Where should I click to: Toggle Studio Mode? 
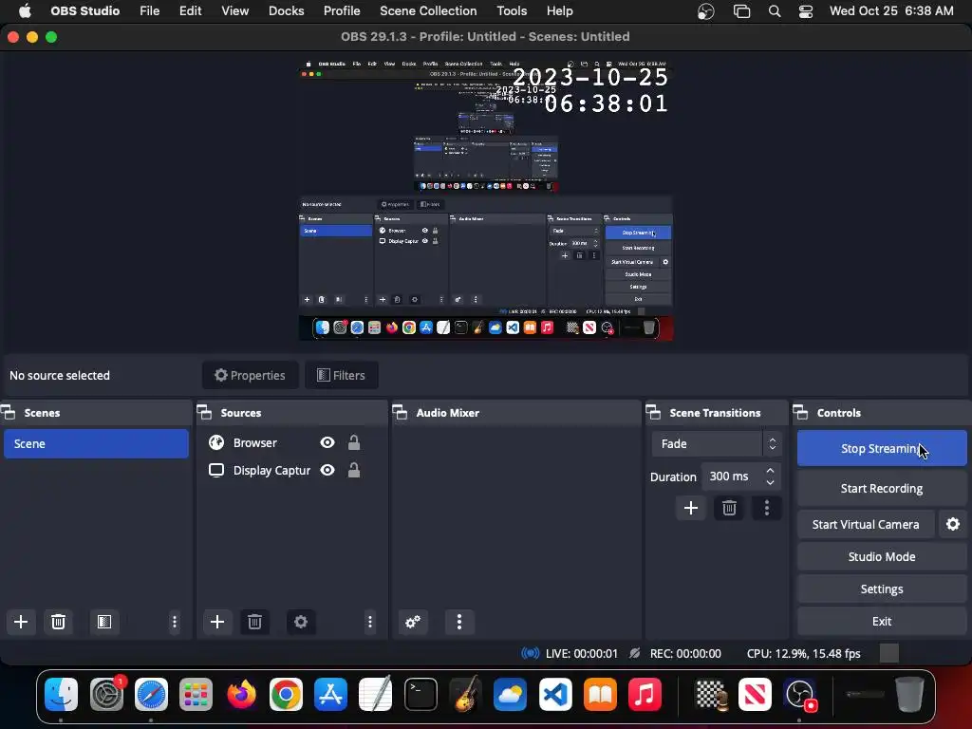(x=882, y=556)
